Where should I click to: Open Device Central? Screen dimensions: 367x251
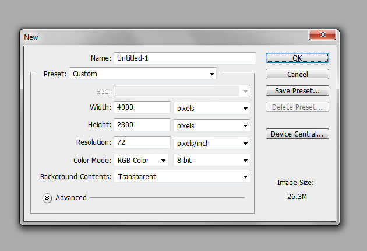[297, 134]
